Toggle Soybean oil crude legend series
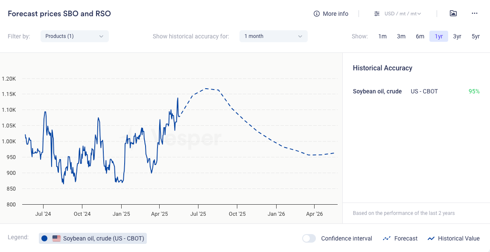 pyautogui.click(x=104, y=238)
